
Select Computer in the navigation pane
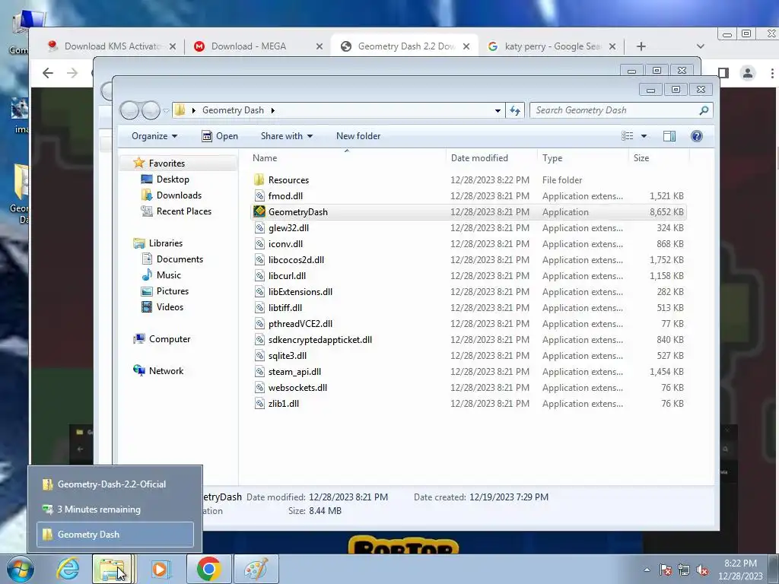pos(170,339)
